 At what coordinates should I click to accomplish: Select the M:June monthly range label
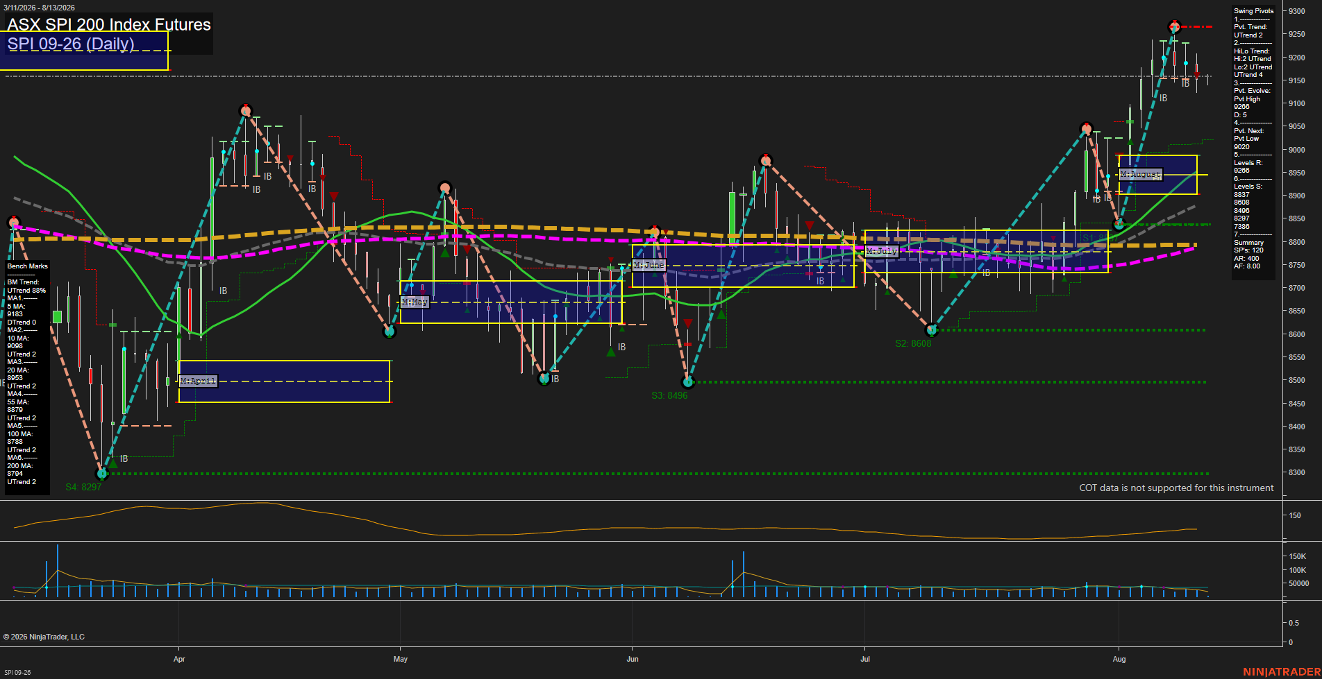click(649, 265)
